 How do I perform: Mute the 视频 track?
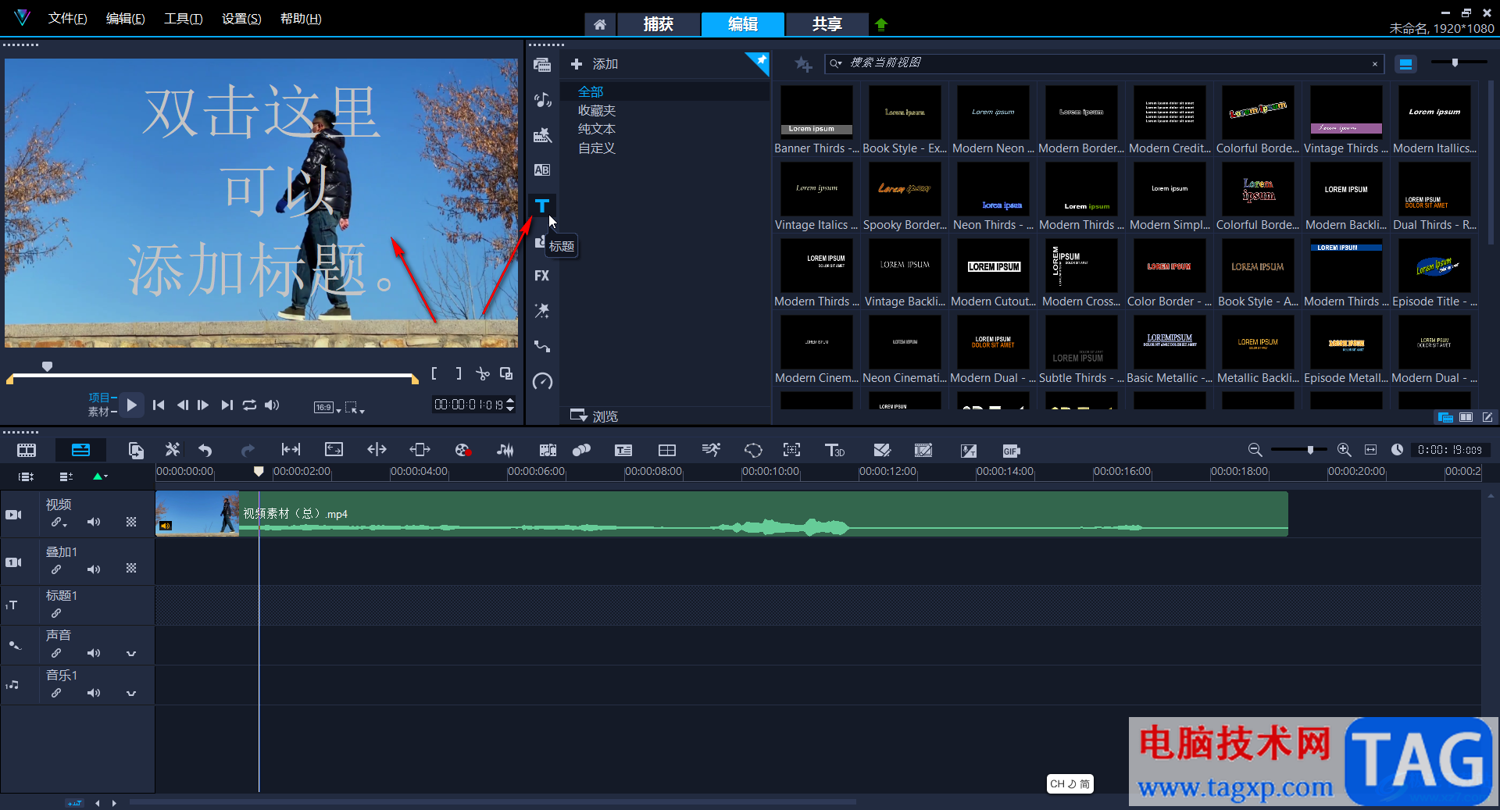point(94,522)
